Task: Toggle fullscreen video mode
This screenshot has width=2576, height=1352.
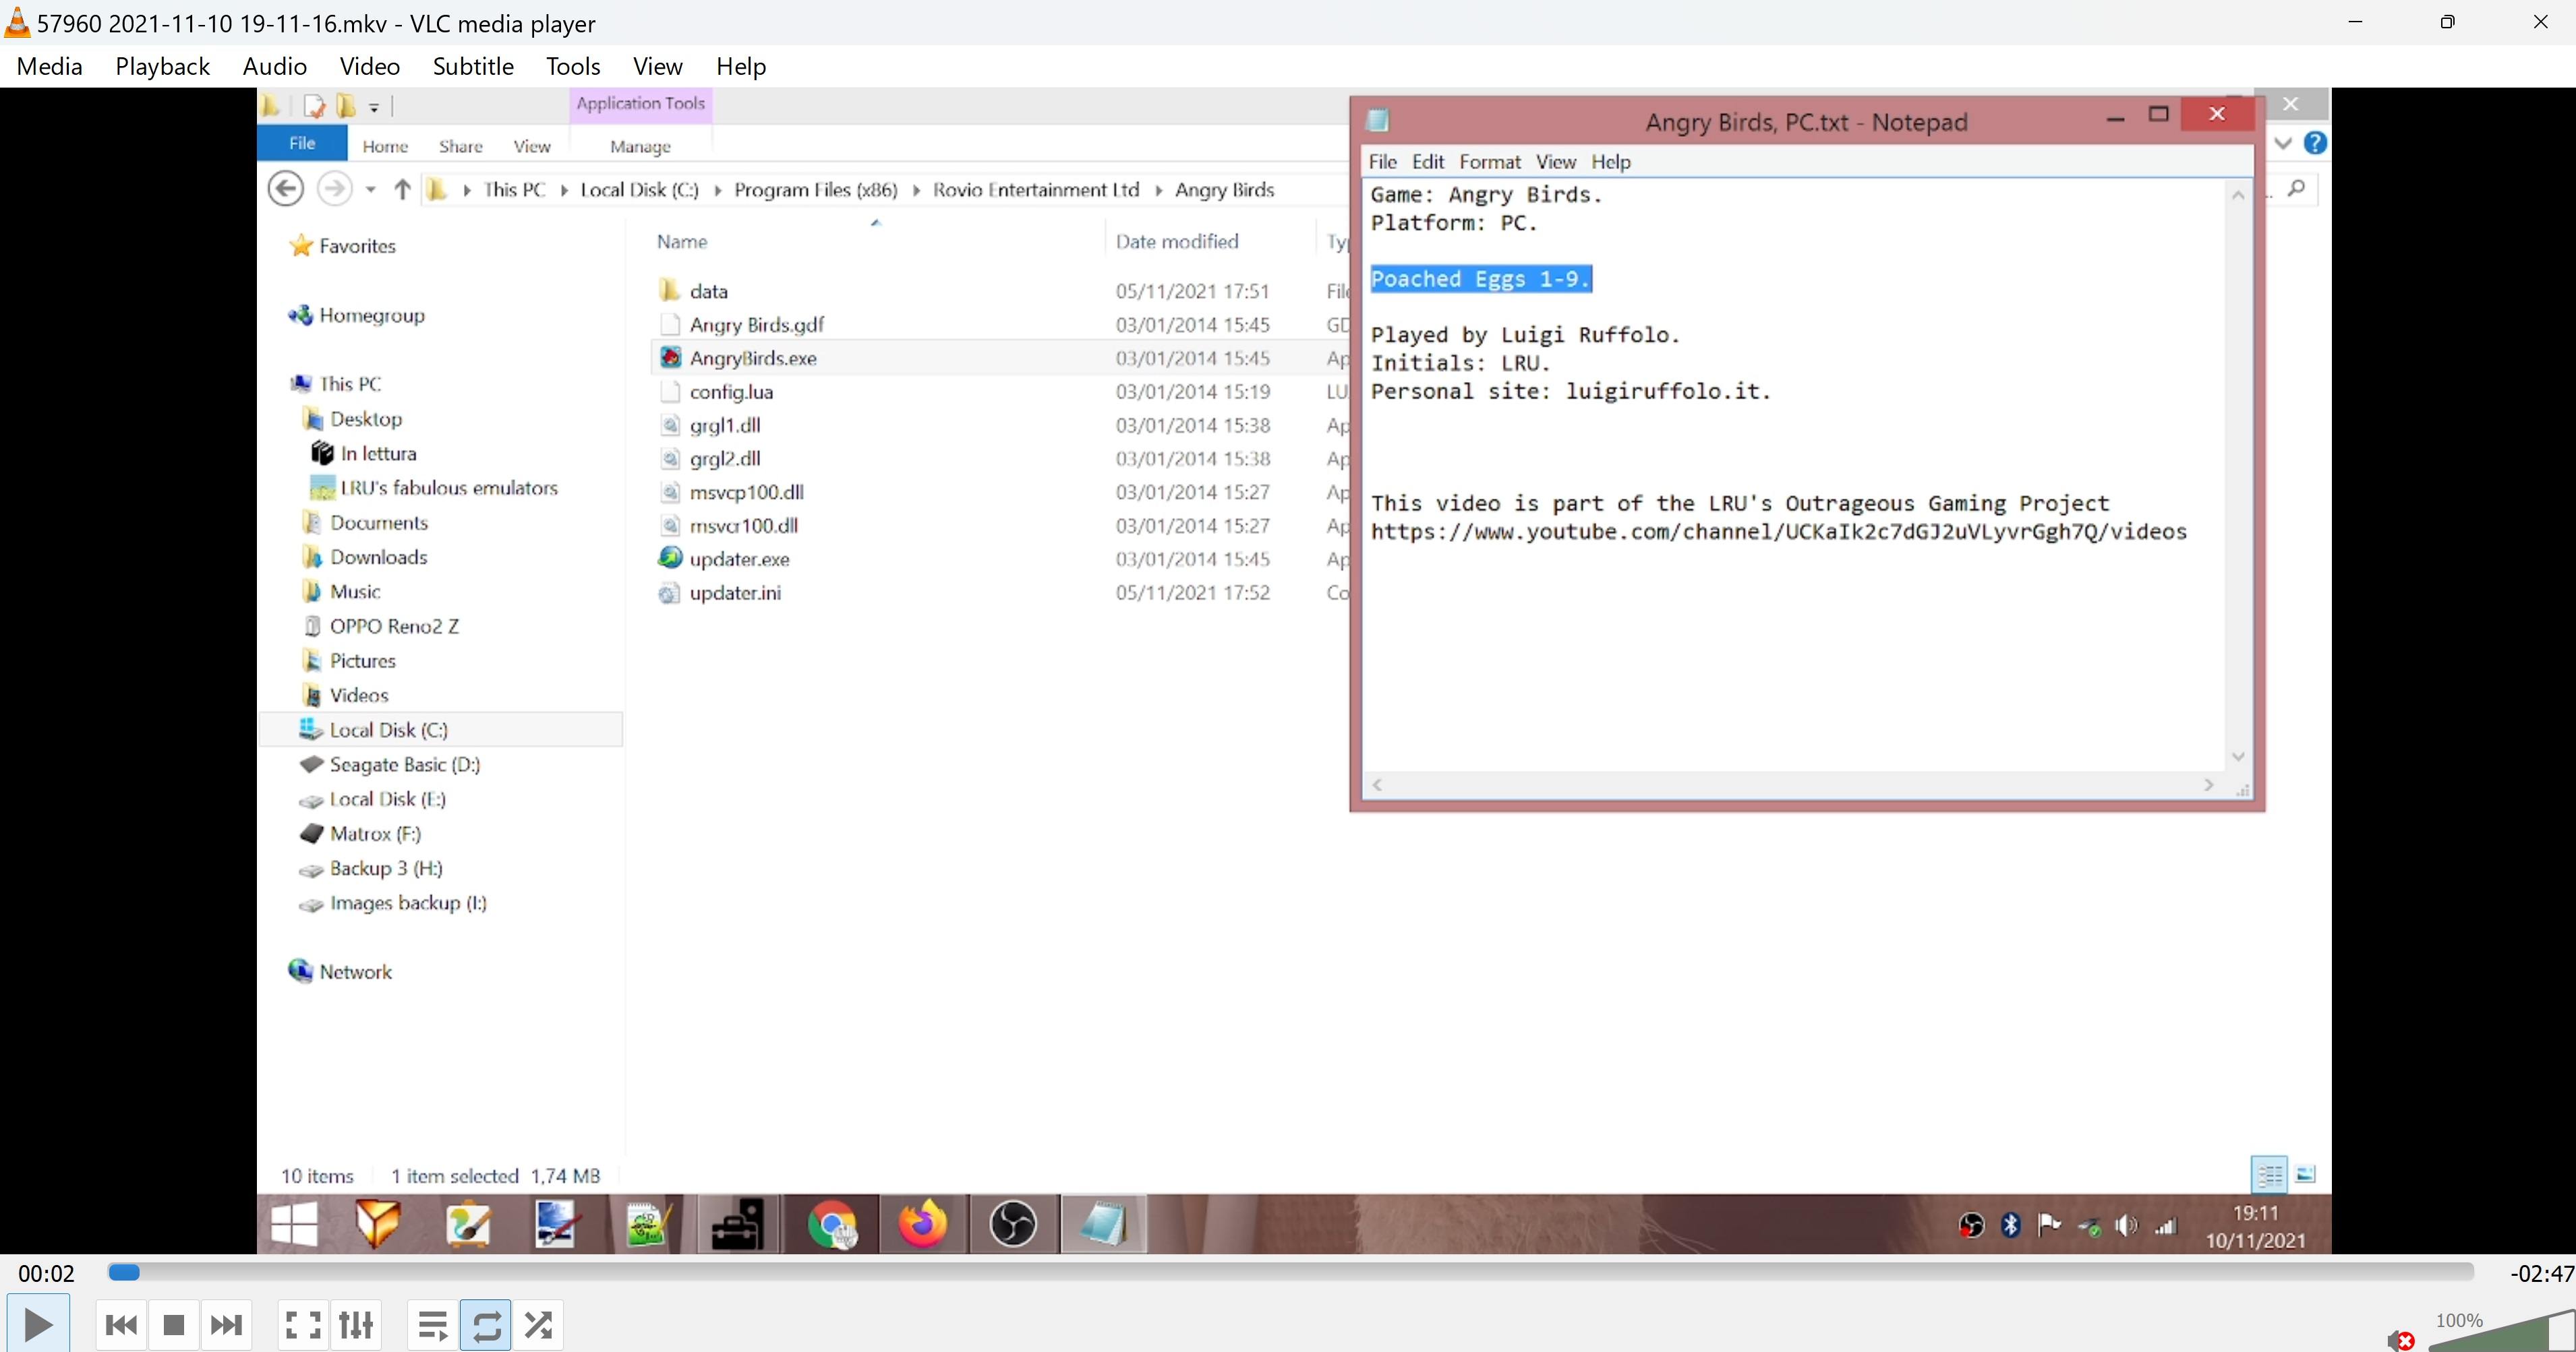Action: [x=303, y=1325]
